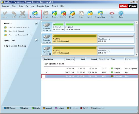The height and width of the screenshot is (114, 139).
Task: Click the disk map scrollbar up arrow
Action: (136, 22)
